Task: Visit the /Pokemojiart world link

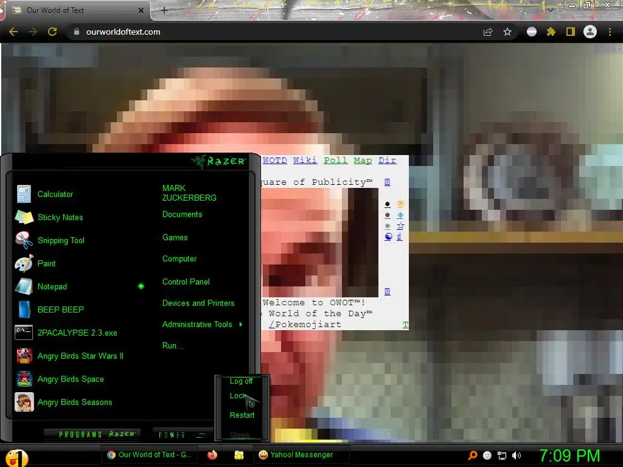Action: (x=305, y=325)
